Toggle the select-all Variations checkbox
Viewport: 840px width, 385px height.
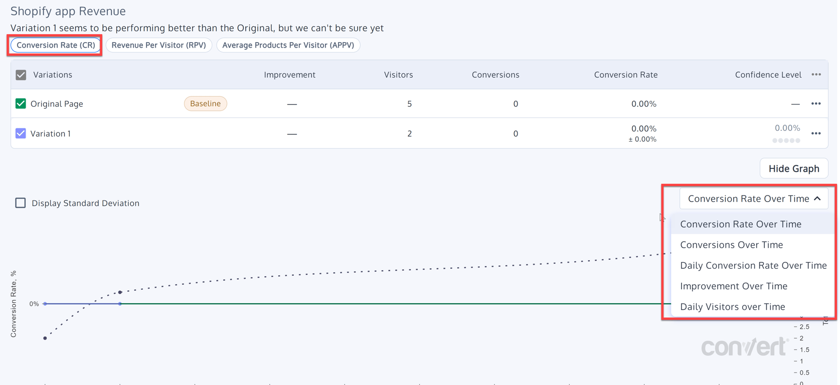click(x=21, y=75)
